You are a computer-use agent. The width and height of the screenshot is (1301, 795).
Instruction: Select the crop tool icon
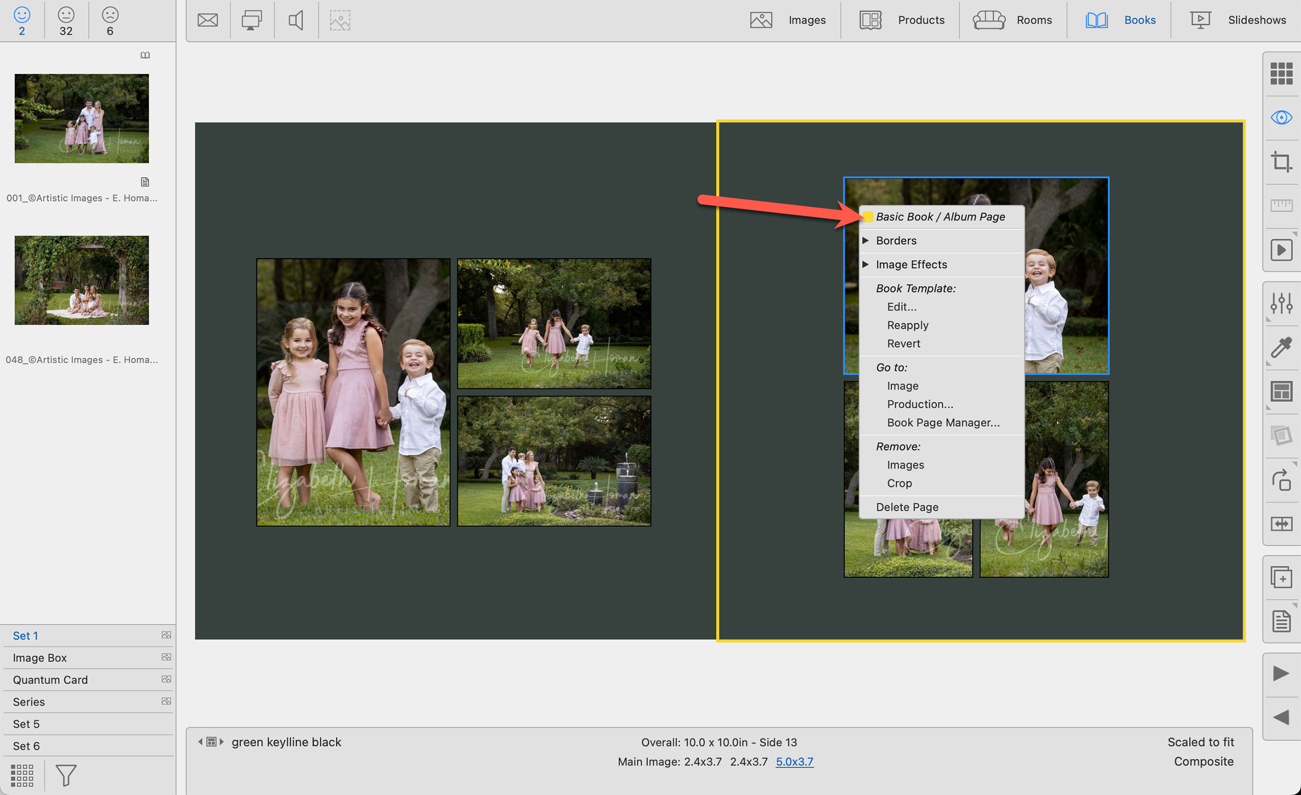click(x=1281, y=162)
